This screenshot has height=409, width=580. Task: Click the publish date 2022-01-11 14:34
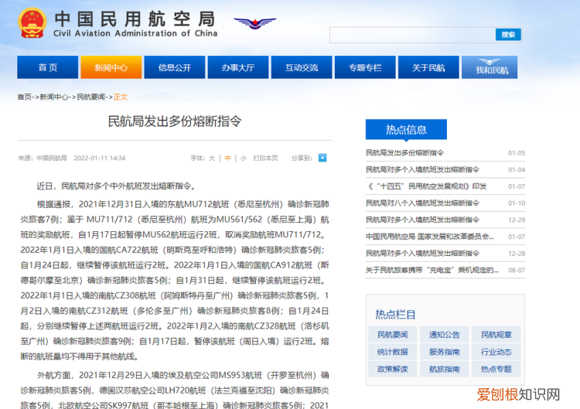tap(100, 158)
